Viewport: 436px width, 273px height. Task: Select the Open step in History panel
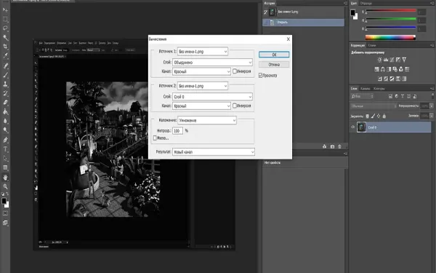(x=303, y=23)
